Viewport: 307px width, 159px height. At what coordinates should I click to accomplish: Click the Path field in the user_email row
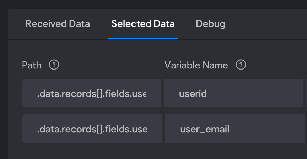click(x=92, y=129)
